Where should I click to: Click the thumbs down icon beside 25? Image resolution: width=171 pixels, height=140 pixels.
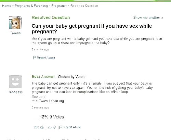pos(54,127)
